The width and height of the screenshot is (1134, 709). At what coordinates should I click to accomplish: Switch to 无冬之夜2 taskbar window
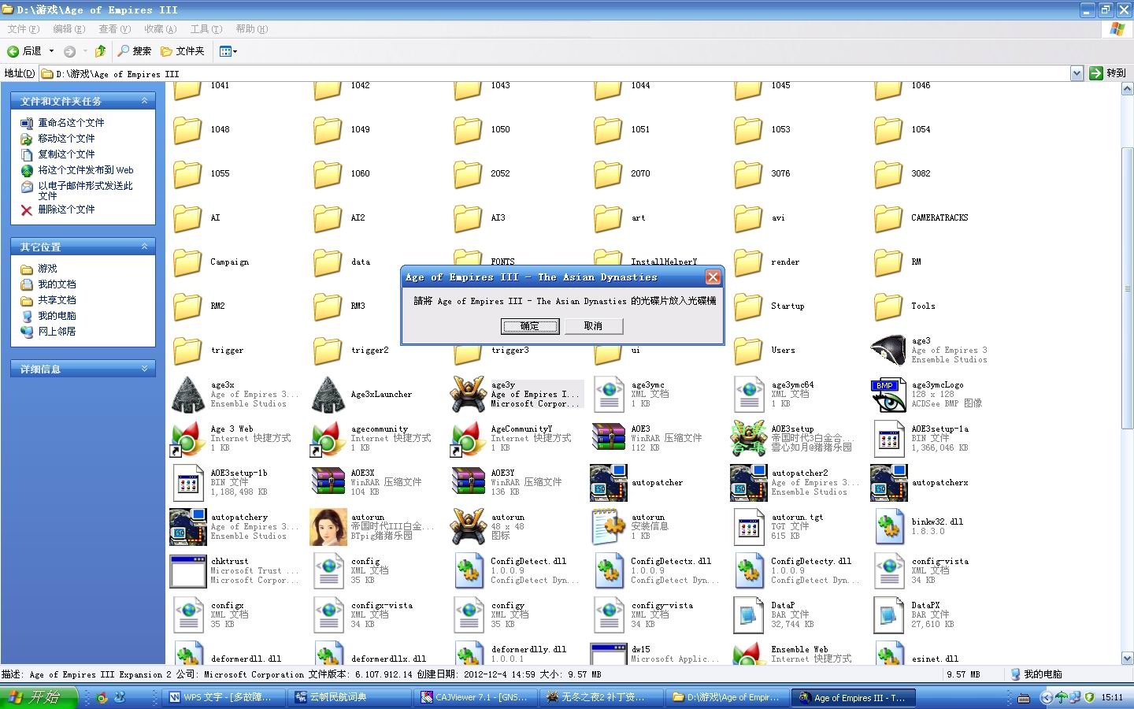click(603, 697)
